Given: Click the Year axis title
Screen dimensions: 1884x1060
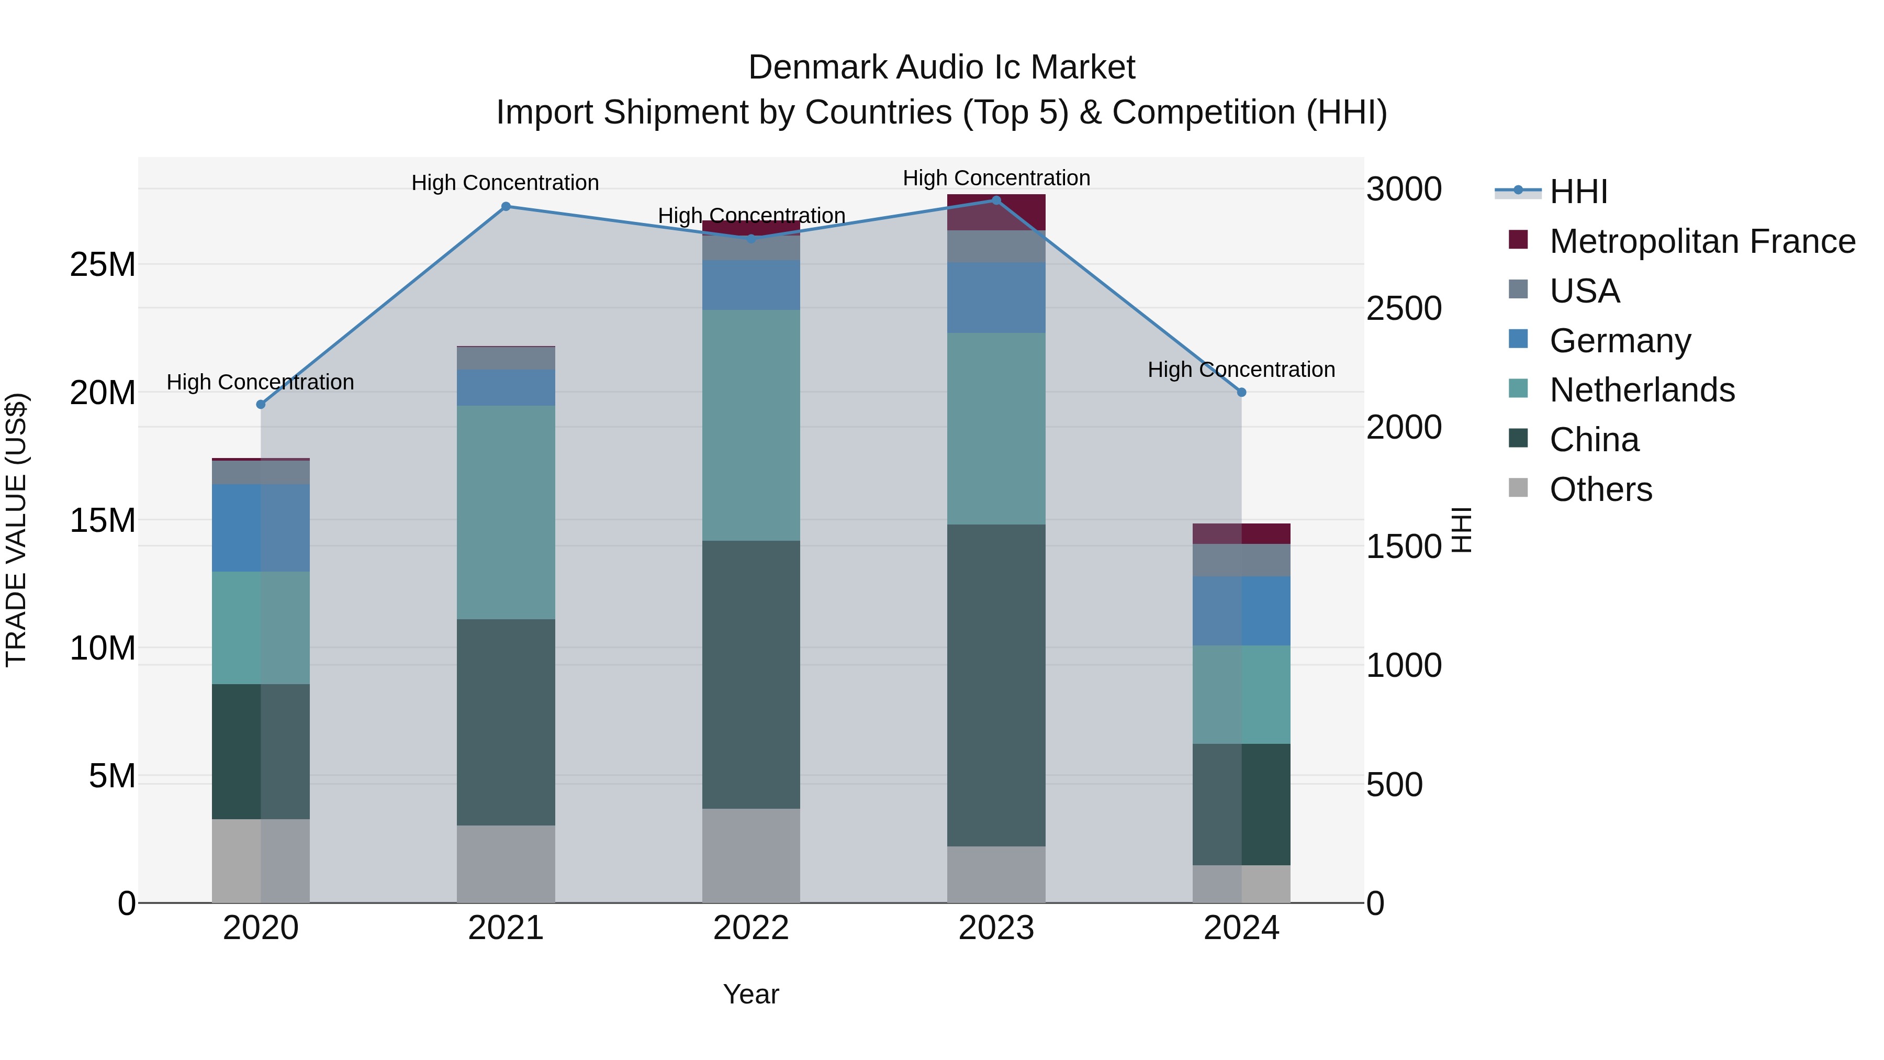Looking at the screenshot, I should pos(751,994).
